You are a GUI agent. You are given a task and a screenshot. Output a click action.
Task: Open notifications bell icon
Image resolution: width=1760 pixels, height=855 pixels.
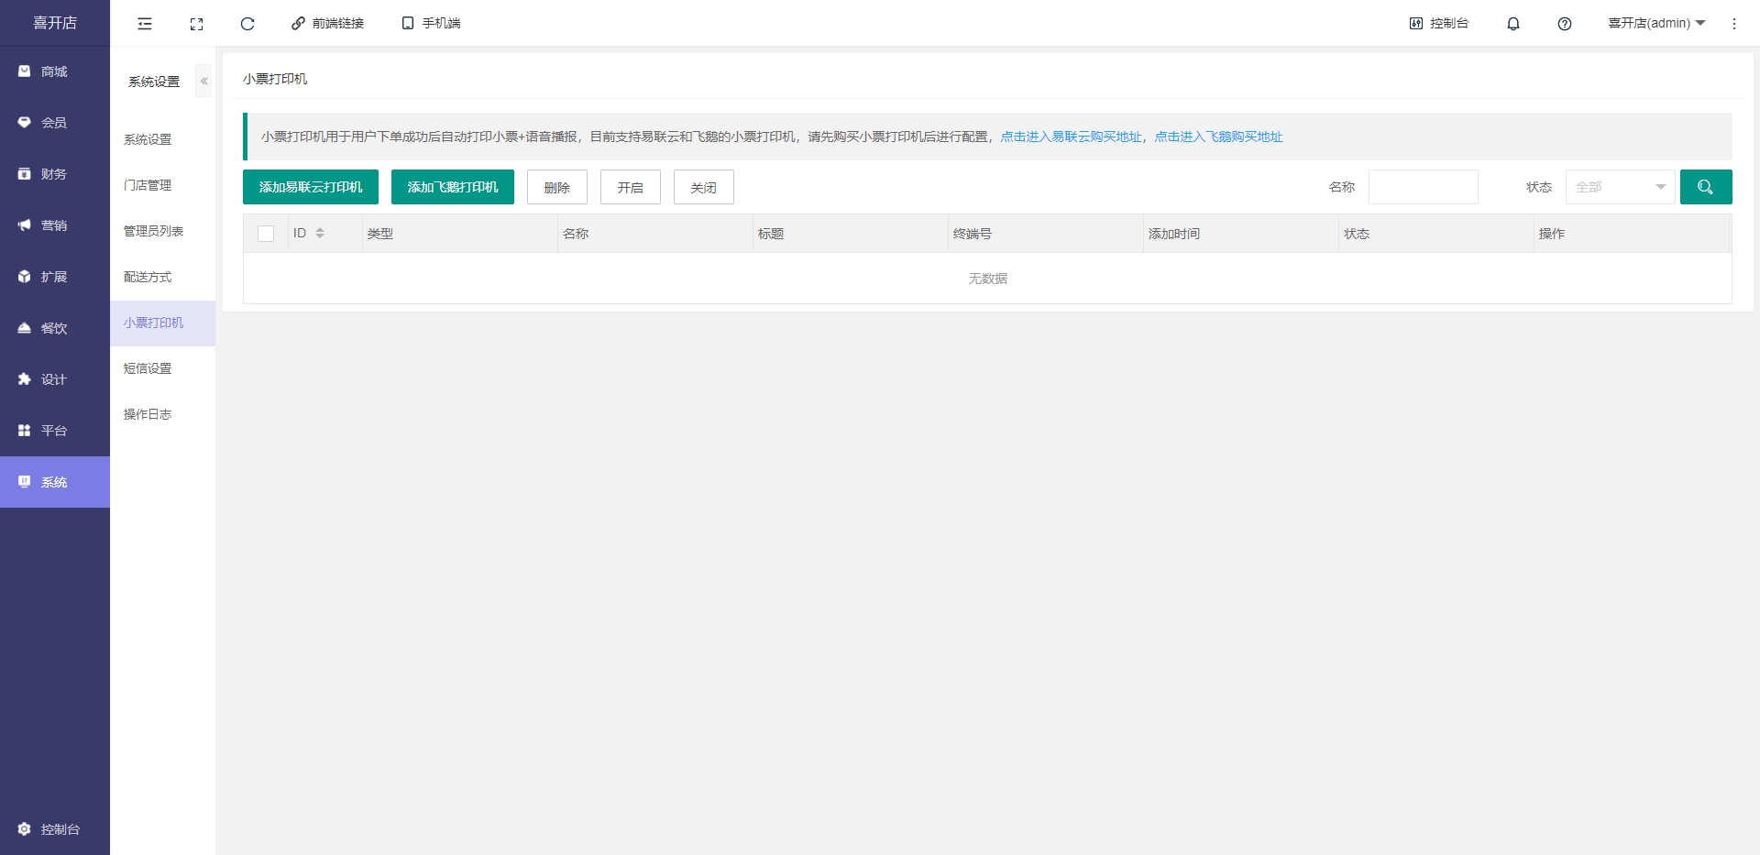[x=1513, y=24]
